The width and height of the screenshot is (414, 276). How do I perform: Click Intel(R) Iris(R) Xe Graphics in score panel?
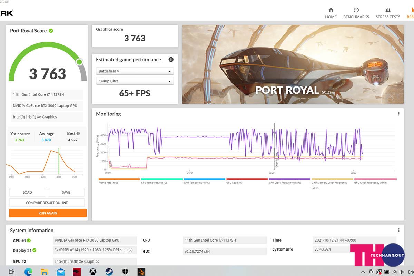pyautogui.click(x=46, y=117)
